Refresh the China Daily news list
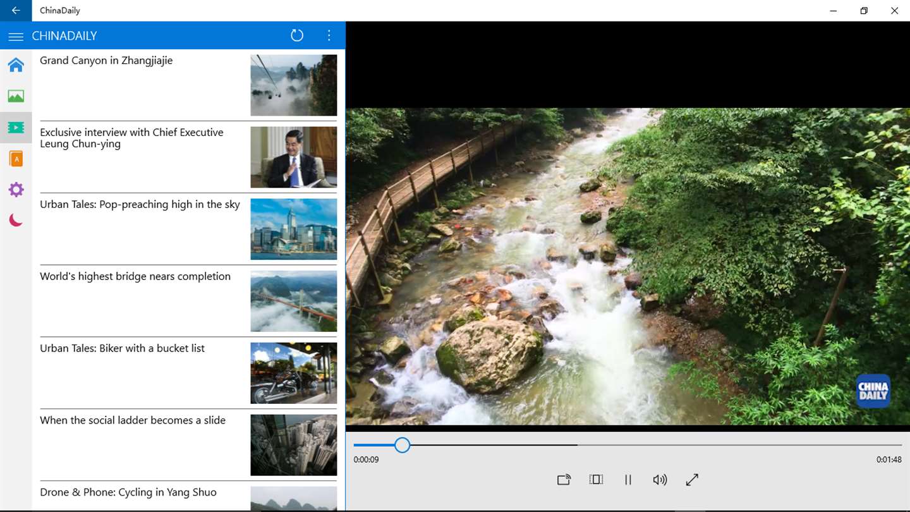This screenshot has height=512, width=910. tap(297, 35)
